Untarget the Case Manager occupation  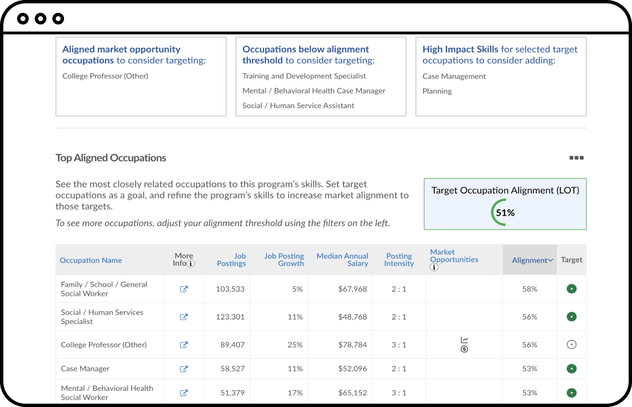(571, 369)
